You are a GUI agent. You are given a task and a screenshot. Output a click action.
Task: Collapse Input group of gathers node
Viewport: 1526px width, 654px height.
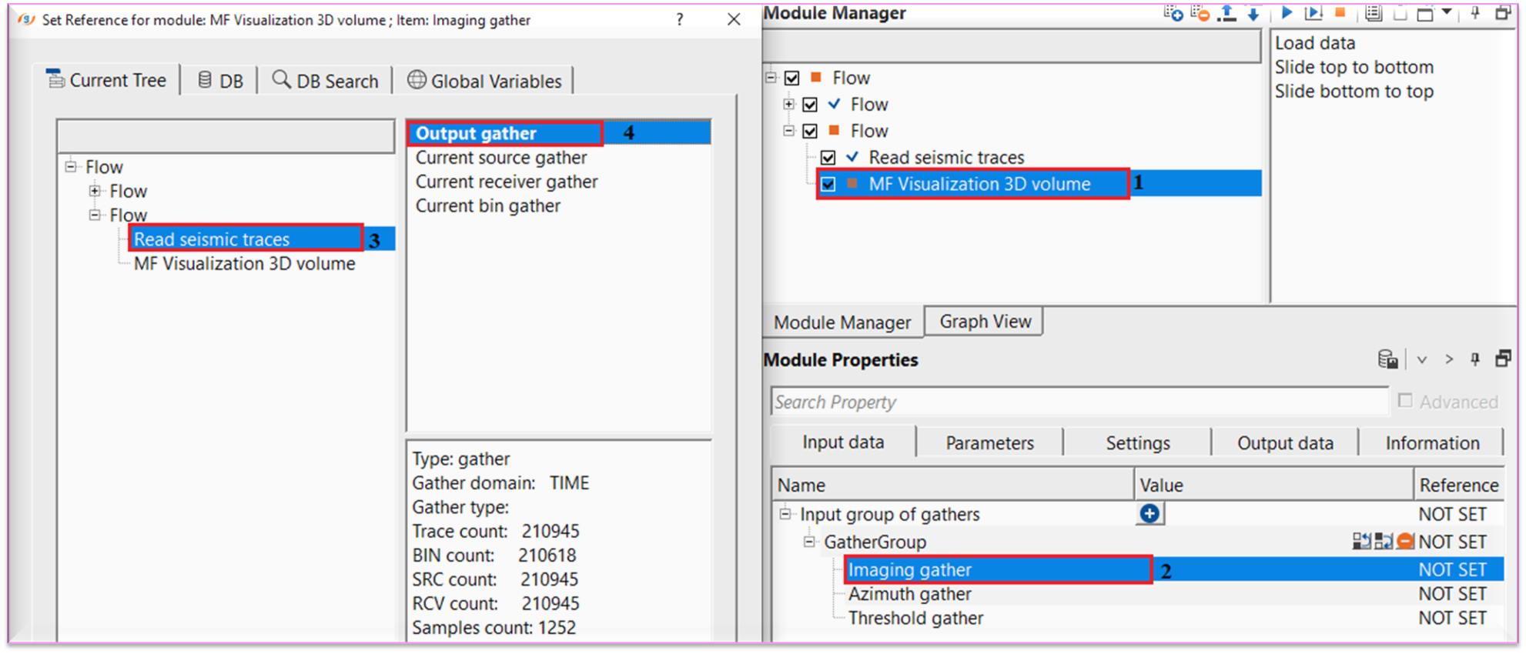pyautogui.click(x=785, y=514)
